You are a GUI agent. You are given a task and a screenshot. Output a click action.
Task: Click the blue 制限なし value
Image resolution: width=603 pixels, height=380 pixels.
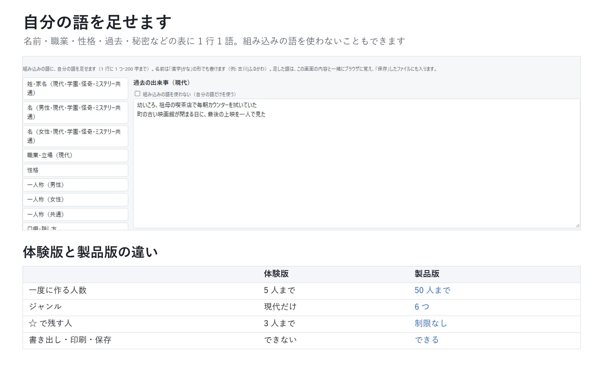(431, 324)
